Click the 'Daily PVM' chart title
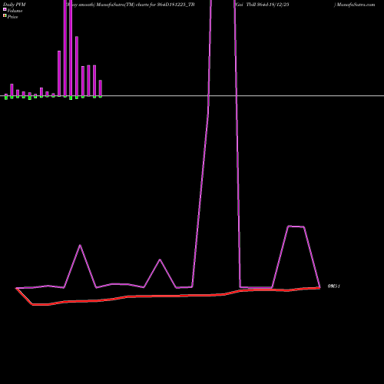 (x=15, y=5)
